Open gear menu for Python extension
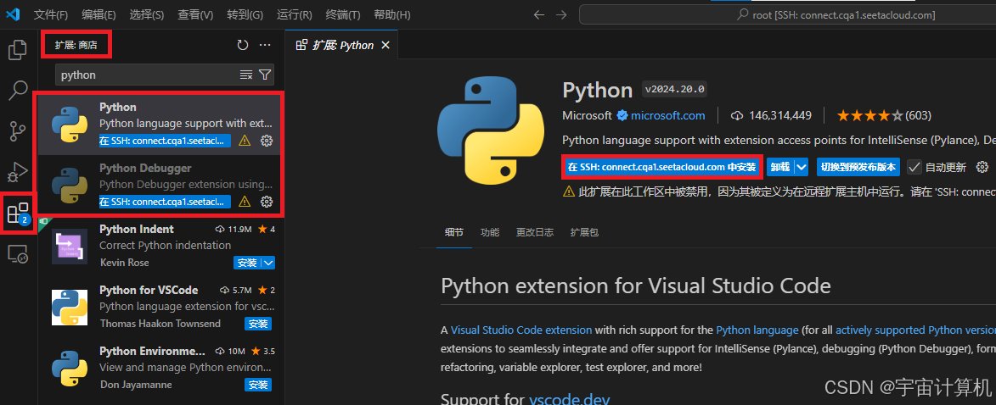Viewport: 996px width, 405px height. 267,141
